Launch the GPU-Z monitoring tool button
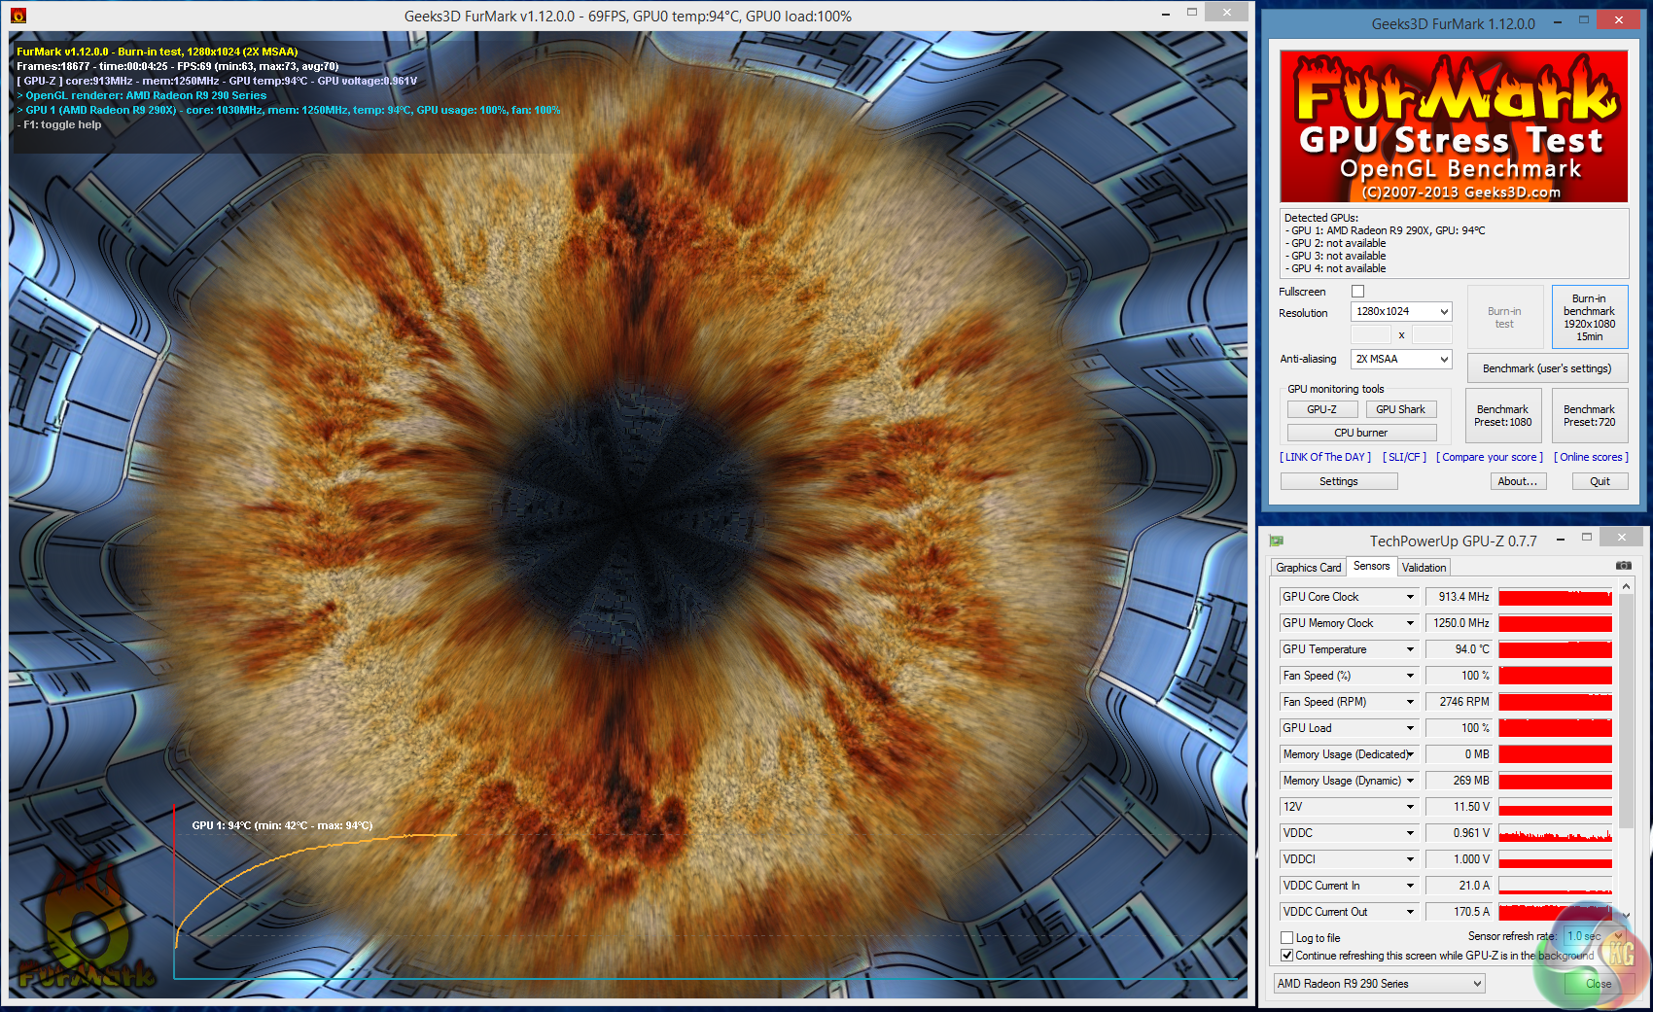The height and width of the screenshot is (1012, 1653). (x=1321, y=409)
